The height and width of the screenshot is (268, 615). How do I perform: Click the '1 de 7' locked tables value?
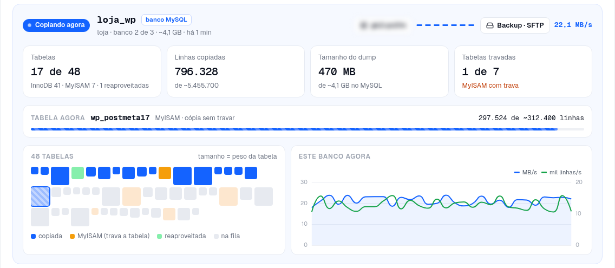coord(481,72)
